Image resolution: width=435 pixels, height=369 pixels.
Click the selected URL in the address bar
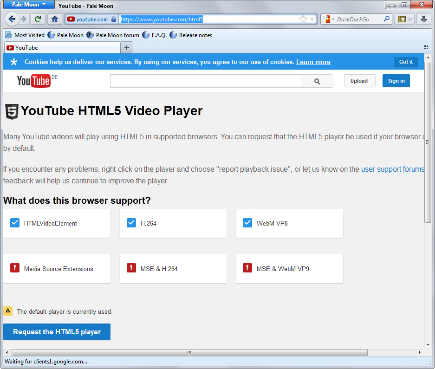tap(162, 19)
